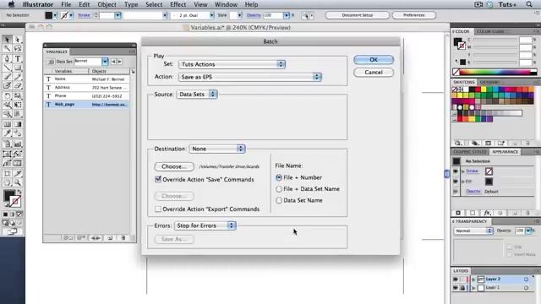Click Preferences button in control bar
The width and height of the screenshot is (541, 304).
point(414,15)
